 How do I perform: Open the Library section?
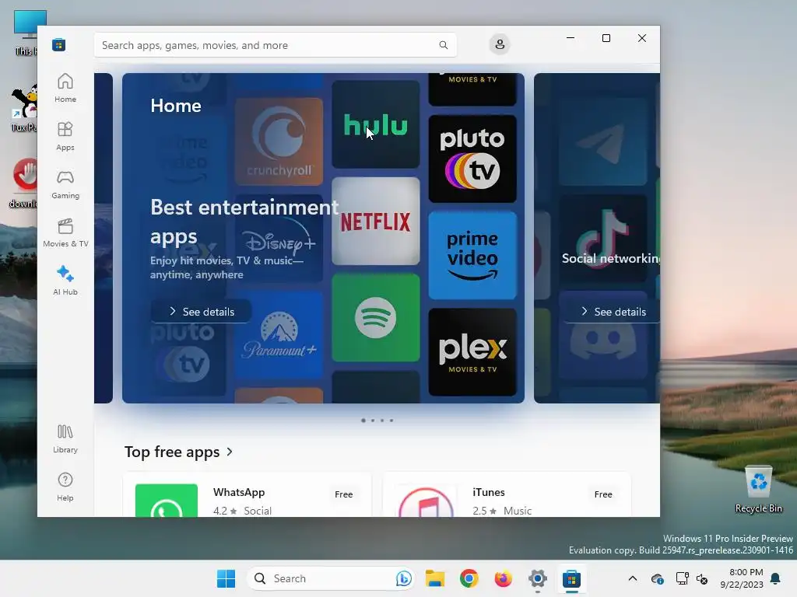coord(65,438)
